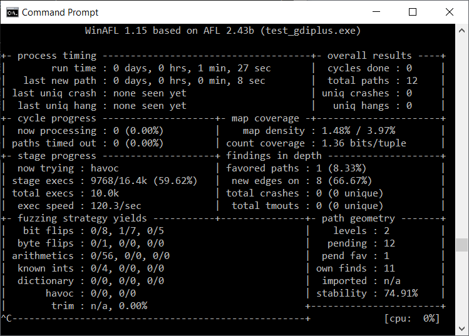
Task: Click the 'levels : 2' entry
Action: pyautogui.click(x=361, y=231)
